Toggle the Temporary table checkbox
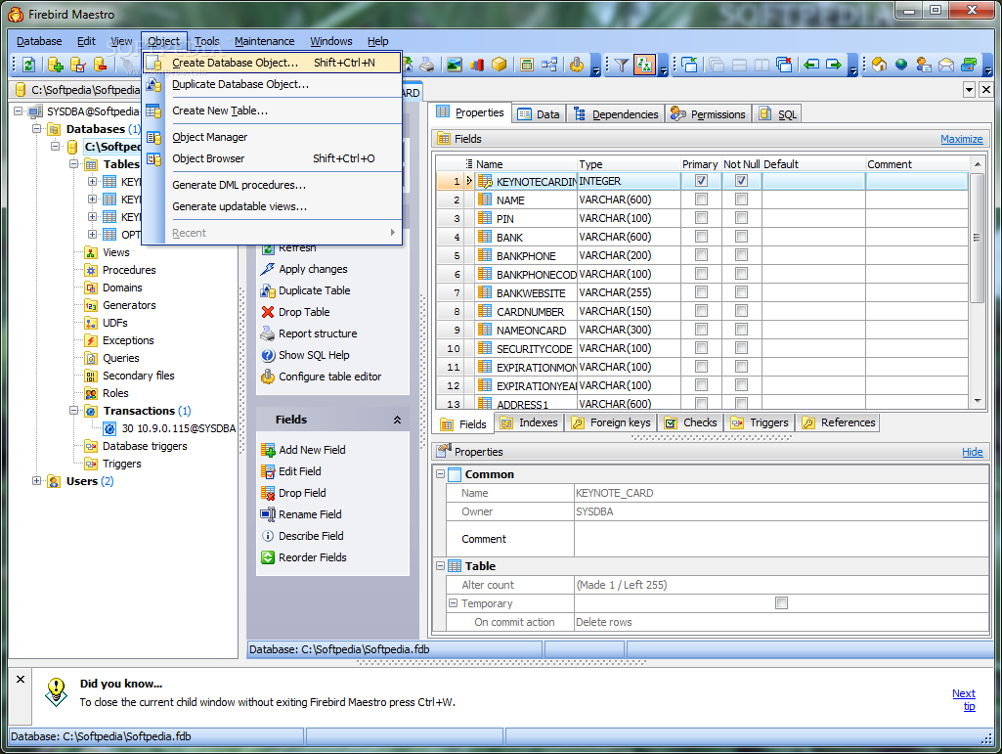Image resolution: width=1002 pixels, height=754 pixels. click(781, 603)
